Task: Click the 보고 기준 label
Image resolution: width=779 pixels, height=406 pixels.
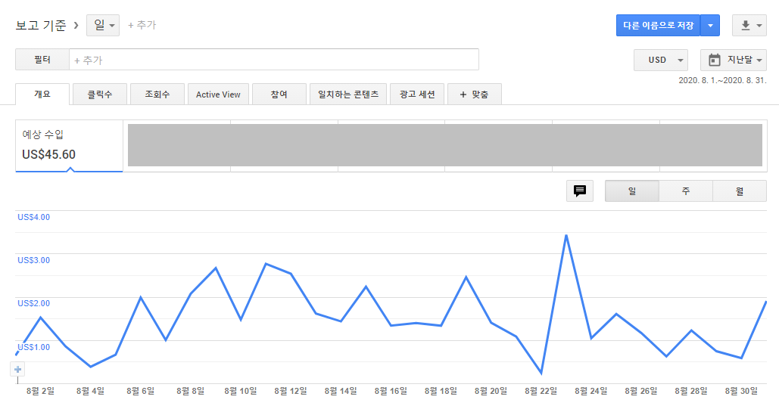Action: 41,25
